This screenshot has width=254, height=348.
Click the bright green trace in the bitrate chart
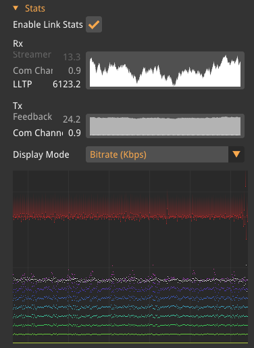click(x=130, y=334)
